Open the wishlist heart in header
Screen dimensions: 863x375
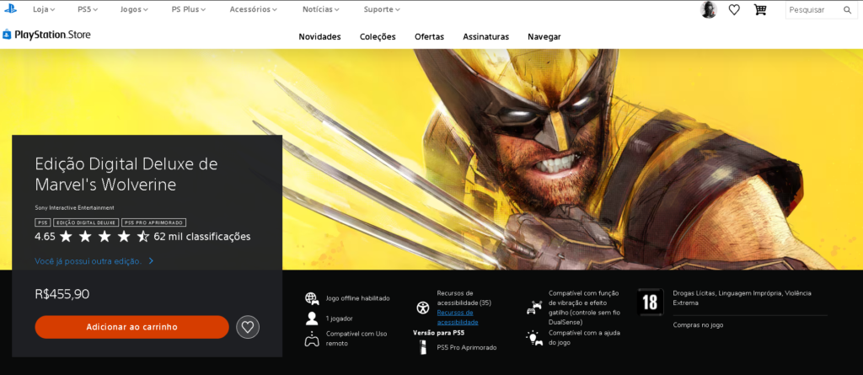(734, 10)
